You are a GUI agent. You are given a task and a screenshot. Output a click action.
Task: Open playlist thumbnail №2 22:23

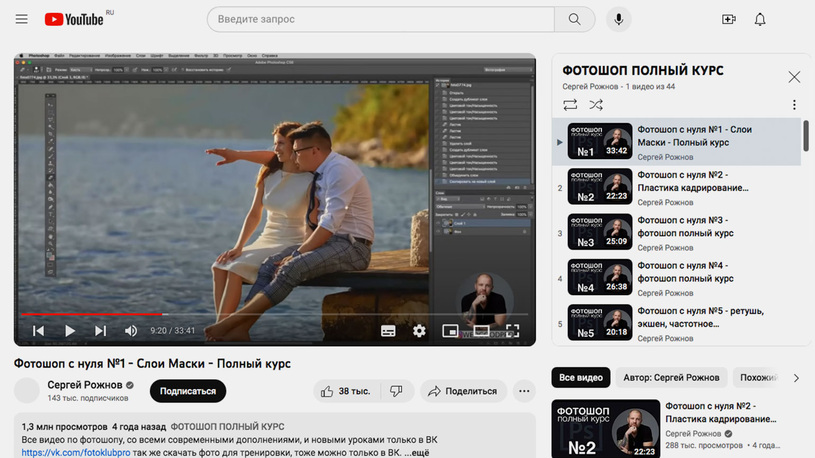tap(600, 187)
